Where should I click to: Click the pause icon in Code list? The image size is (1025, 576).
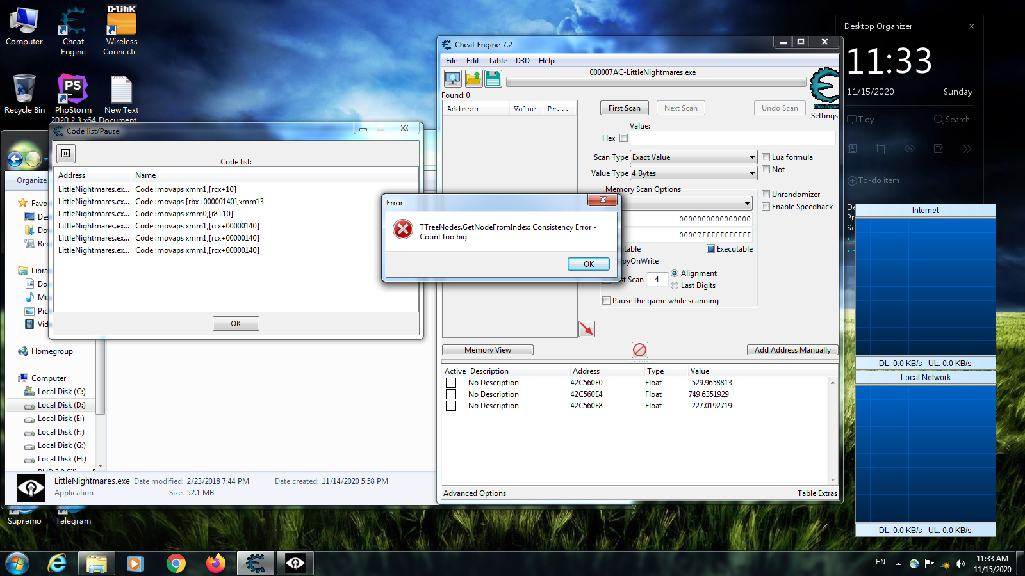[x=66, y=154]
